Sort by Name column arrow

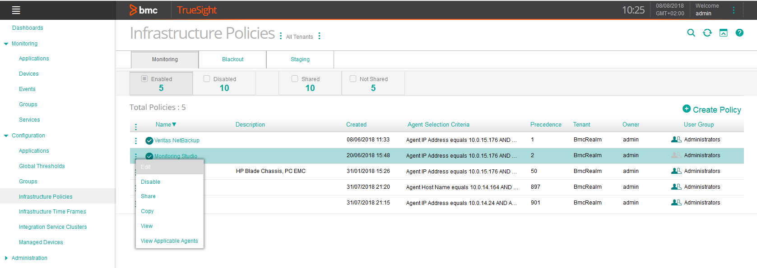click(174, 124)
